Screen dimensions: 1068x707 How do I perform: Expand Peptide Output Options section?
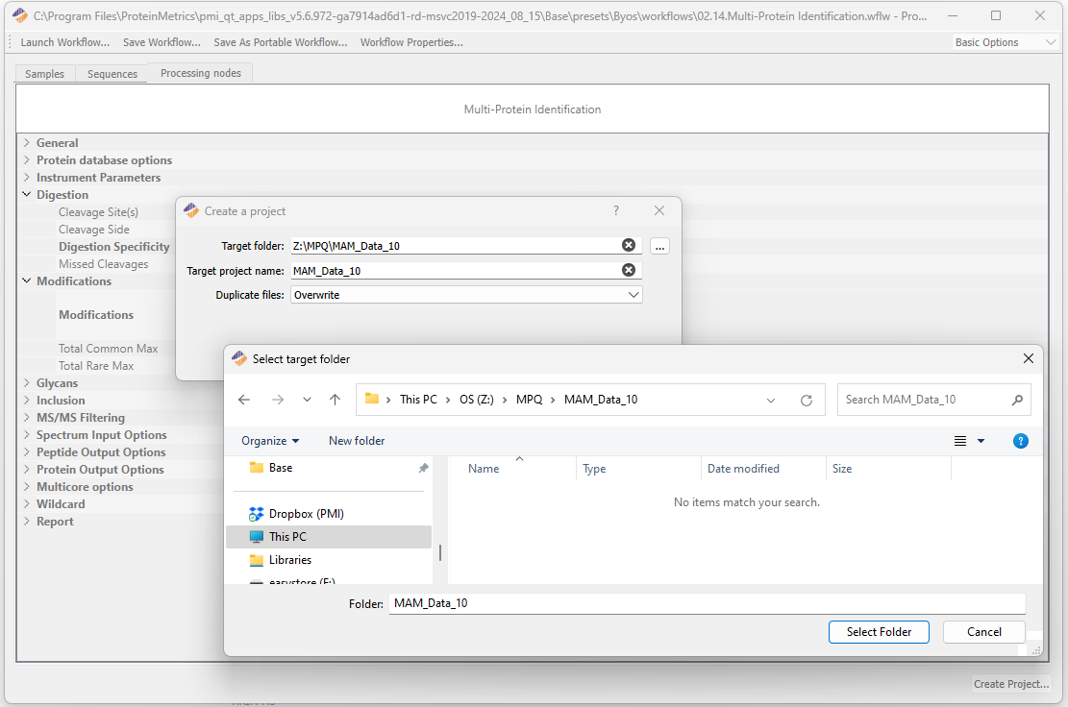(27, 451)
